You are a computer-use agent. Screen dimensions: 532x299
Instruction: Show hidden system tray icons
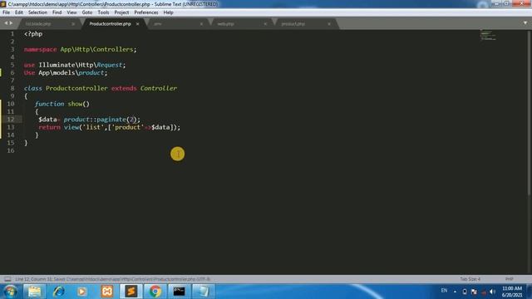pos(455,292)
